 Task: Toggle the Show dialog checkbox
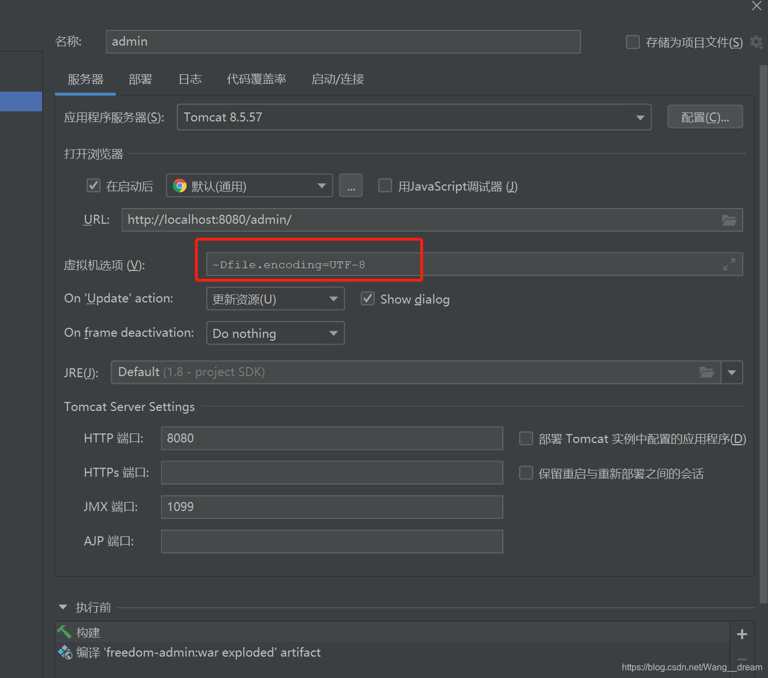click(367, 299)
